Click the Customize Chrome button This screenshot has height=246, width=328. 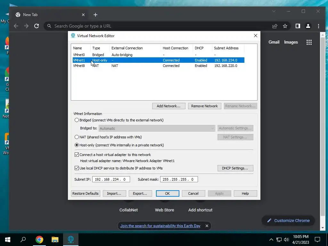point(288,220)
